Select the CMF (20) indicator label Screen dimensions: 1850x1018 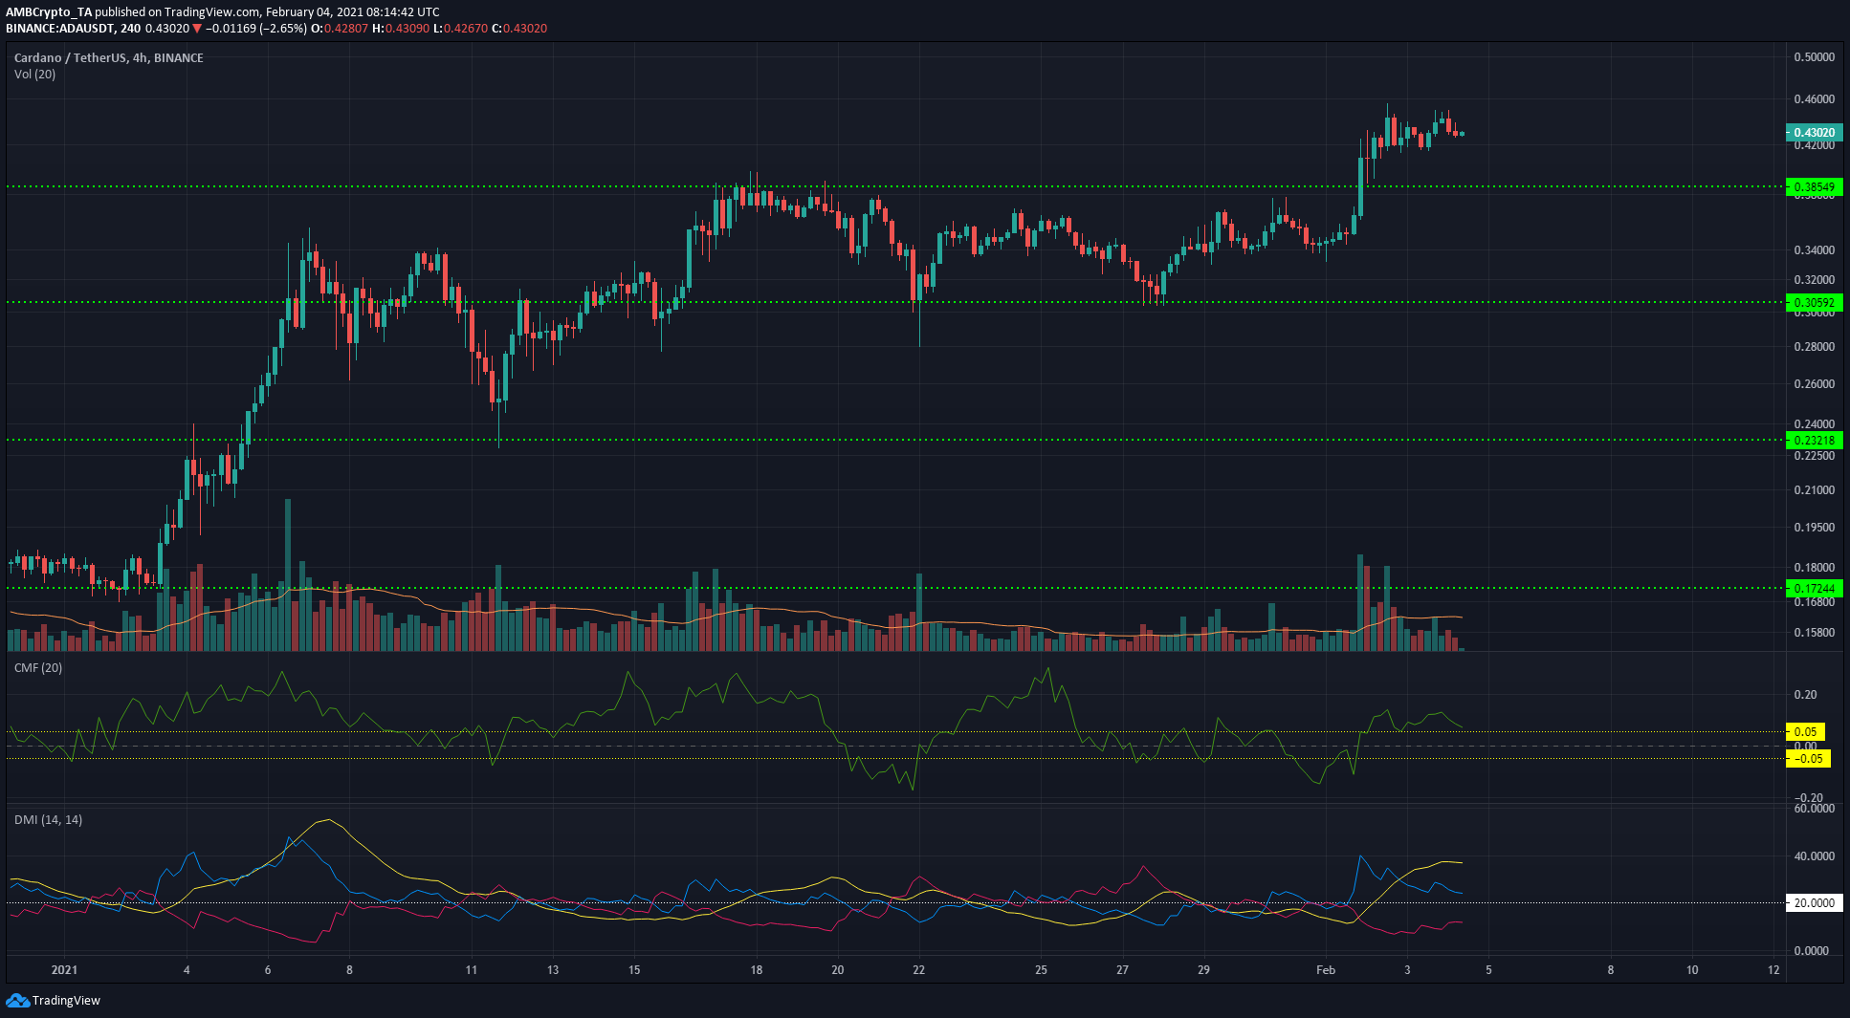(38, 667)
